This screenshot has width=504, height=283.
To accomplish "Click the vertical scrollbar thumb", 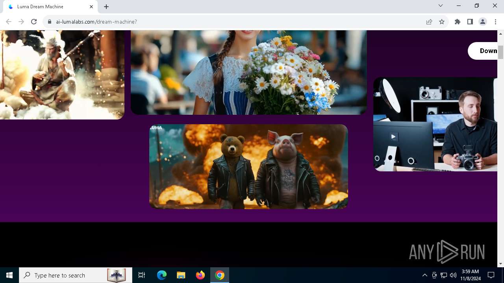I will coord(501,52).
